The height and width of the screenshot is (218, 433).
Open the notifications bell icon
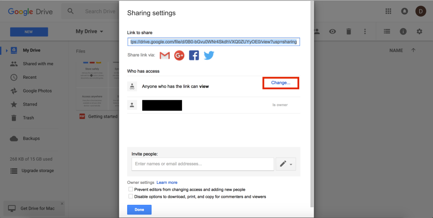tap(404, 11)
